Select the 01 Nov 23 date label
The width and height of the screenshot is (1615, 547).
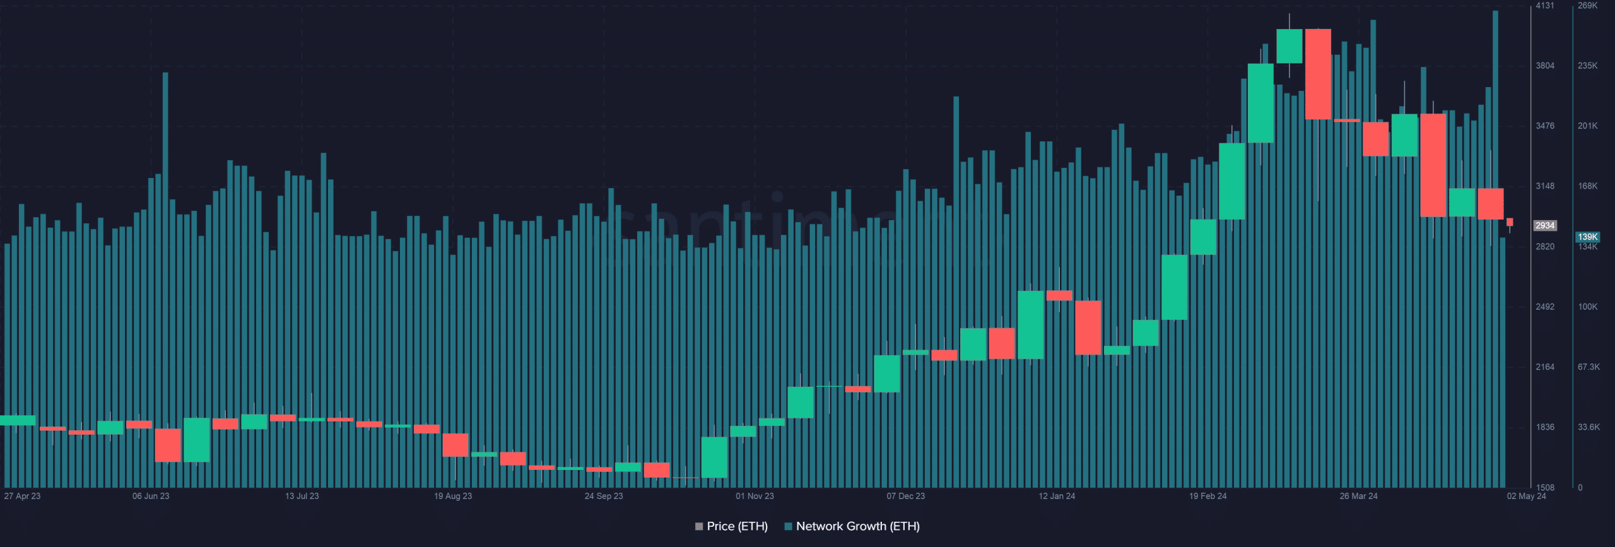[755, 496]
